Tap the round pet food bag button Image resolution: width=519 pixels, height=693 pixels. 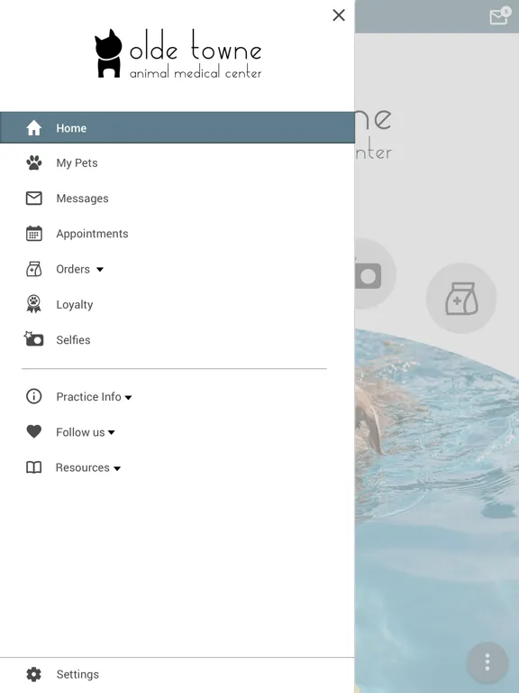[461, 299]
